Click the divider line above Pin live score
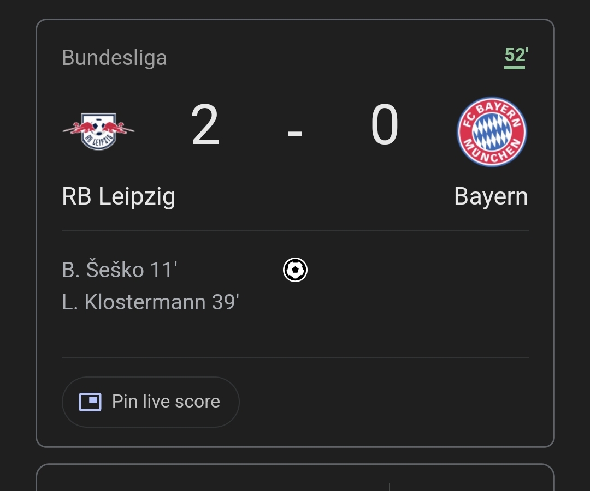The height and width of the screenshot is (491, 590). point(295,358)
